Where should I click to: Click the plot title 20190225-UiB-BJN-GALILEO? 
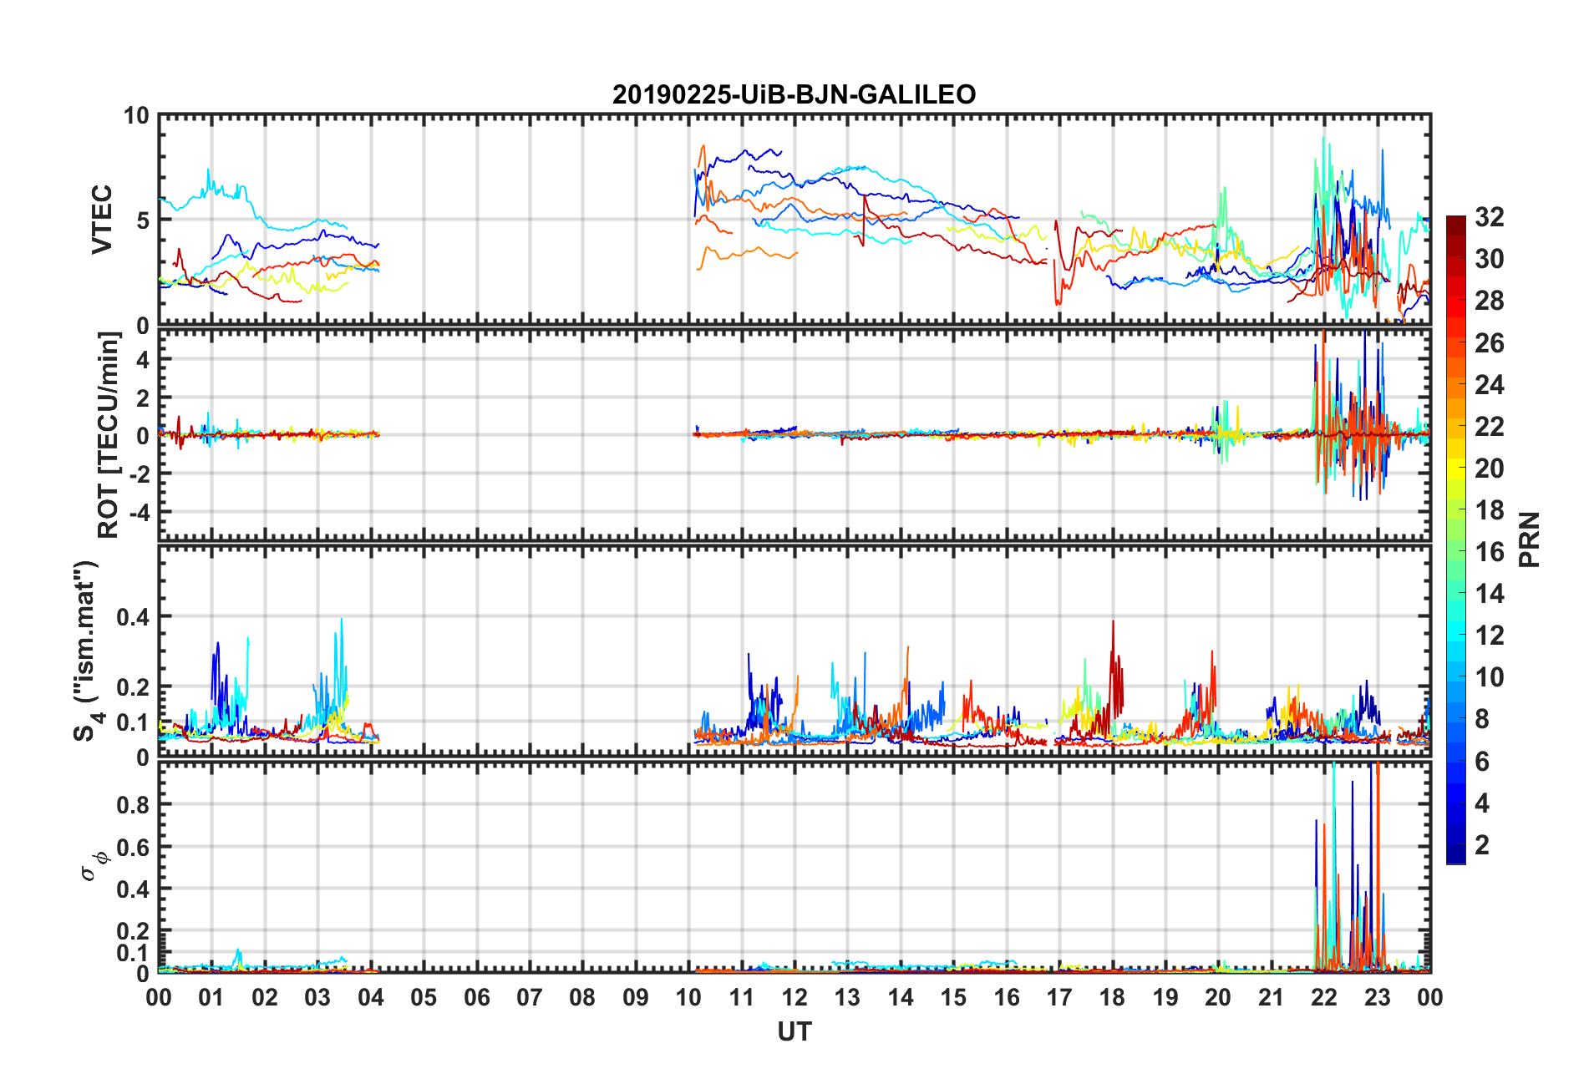click(x=794, y=94)
